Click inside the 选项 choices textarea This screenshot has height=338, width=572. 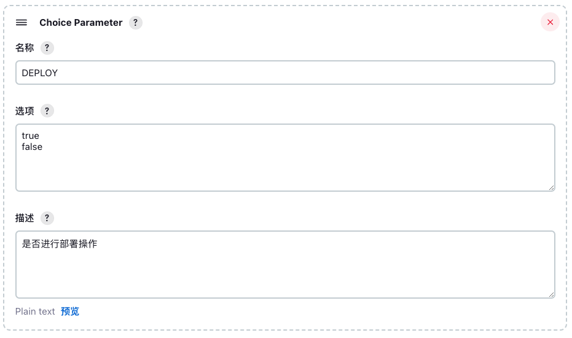tap(285, 158)
